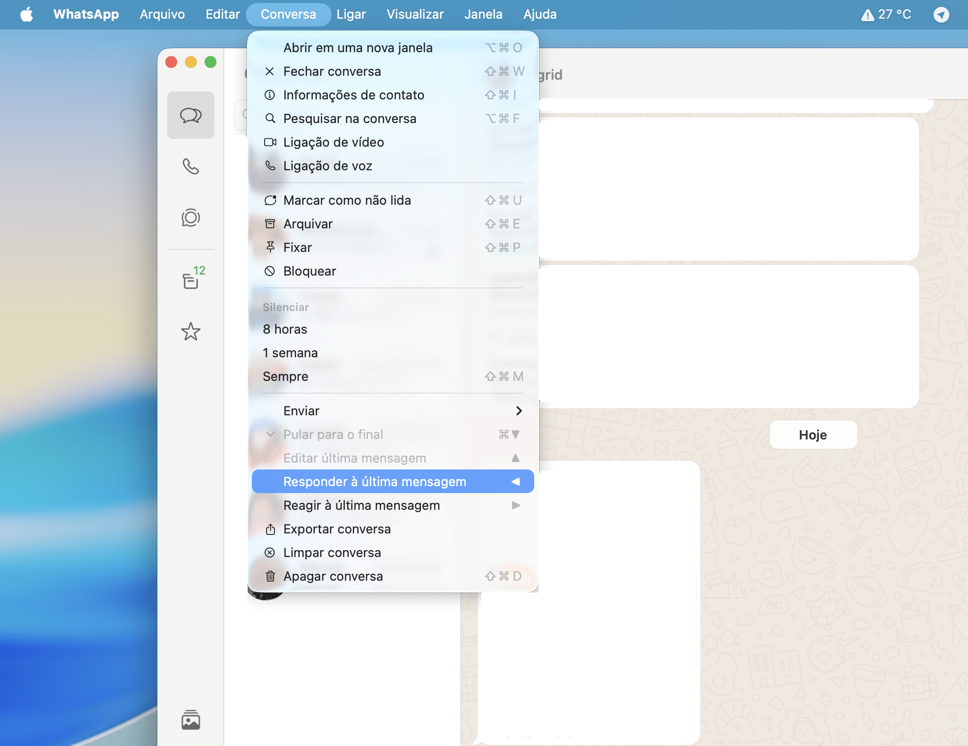Click Marcar como não lida
This screenshot has height=746, width=968.
point(347,200)
